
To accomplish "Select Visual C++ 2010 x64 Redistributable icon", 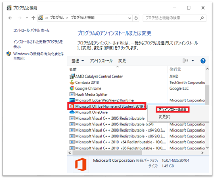I will click(72, 142).
